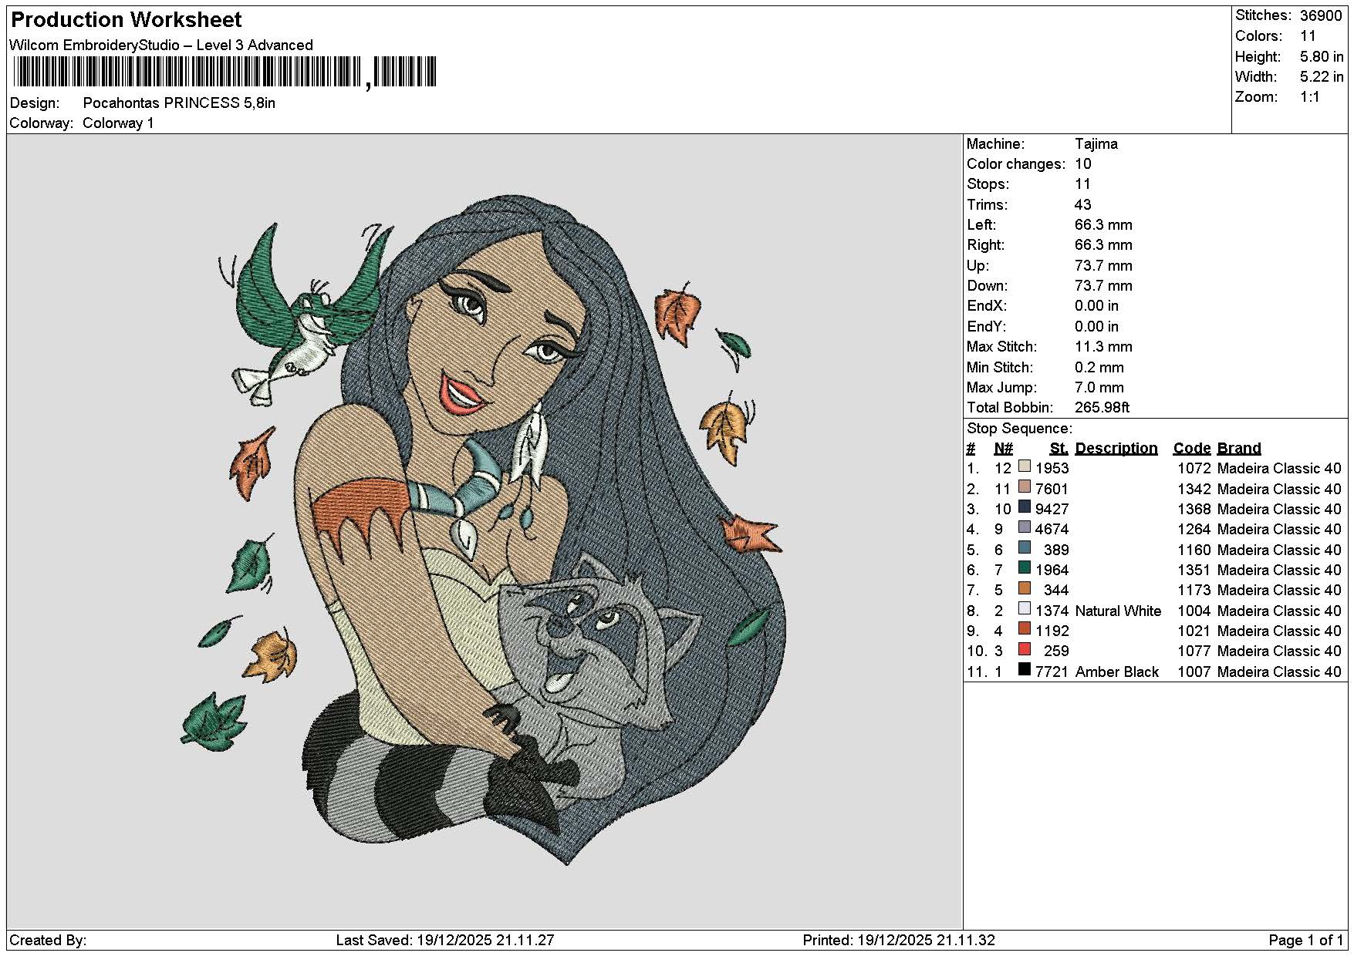Click the 'Brand' column header
Viewport: 1354px width, 956px height.
[x=1239, y=449]
